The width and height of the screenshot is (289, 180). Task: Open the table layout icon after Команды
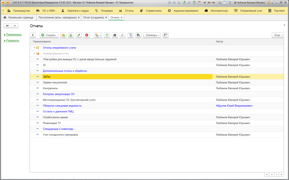[165, 35]
